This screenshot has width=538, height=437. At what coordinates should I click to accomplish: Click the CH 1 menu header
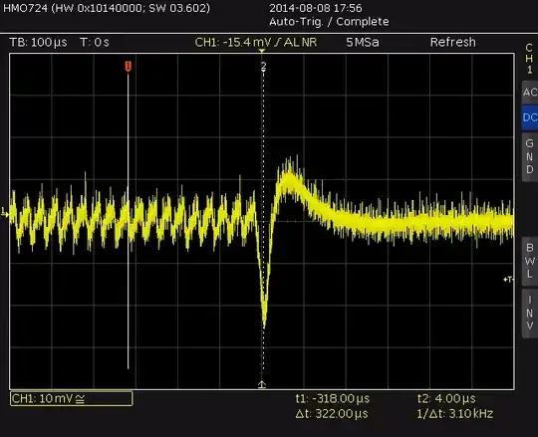point(529,59)
